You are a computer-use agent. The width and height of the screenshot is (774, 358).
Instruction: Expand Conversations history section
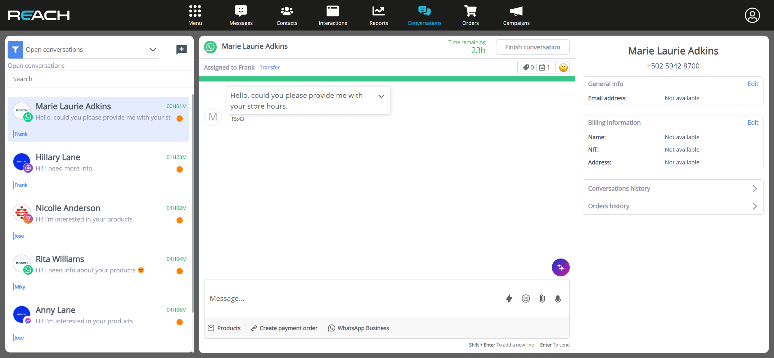pyautogui.click(x=673, y=189)
